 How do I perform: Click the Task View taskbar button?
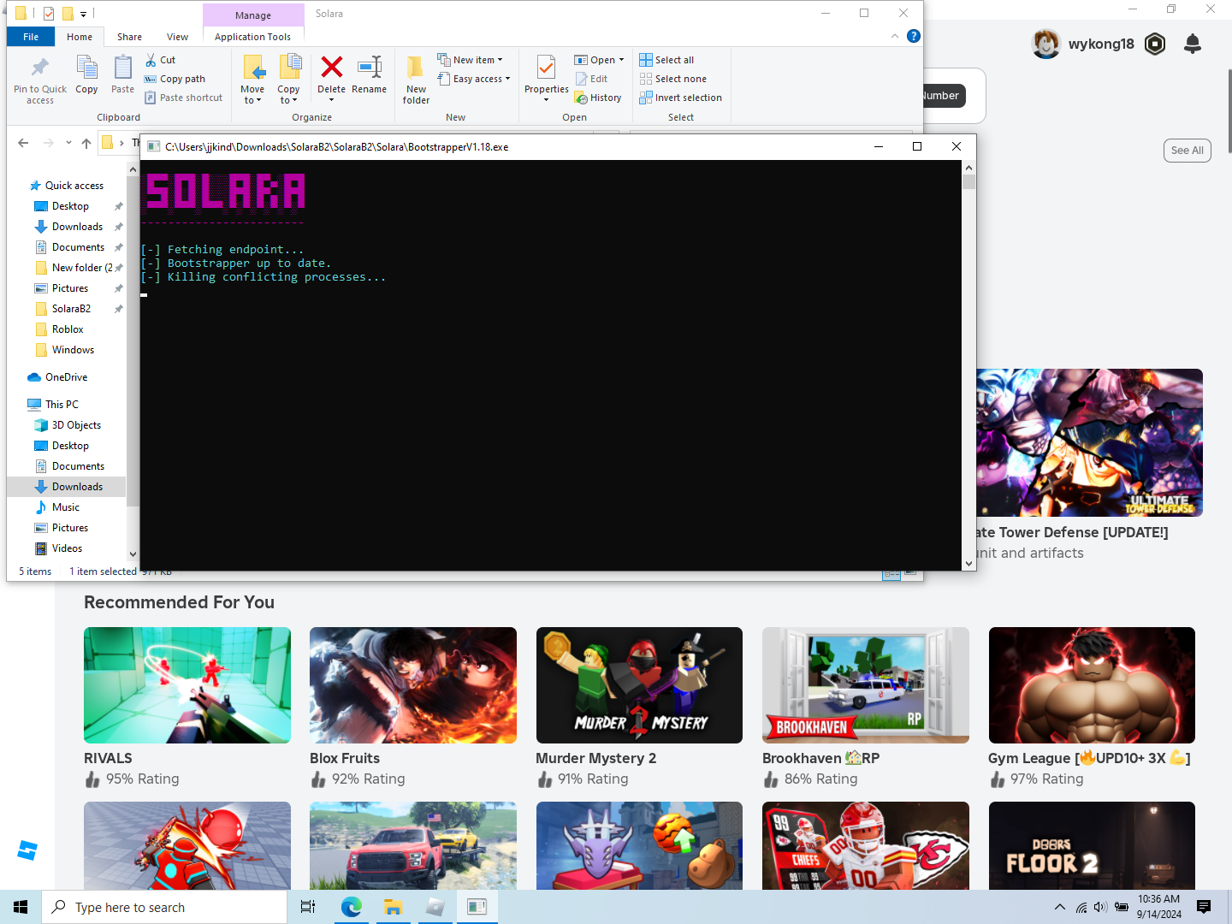(x=308, y=907)
